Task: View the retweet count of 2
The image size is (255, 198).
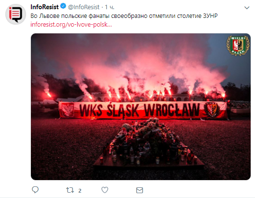Action: [80, 191]
